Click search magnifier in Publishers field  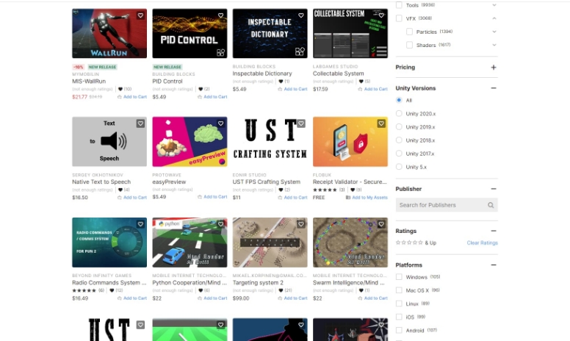[491, 205]
